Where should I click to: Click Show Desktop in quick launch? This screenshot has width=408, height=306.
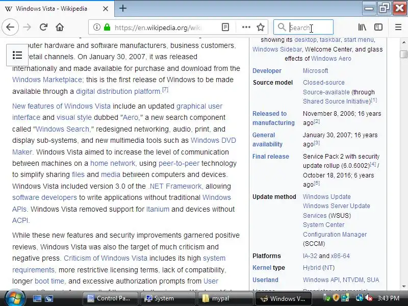(x=37, y=298)
